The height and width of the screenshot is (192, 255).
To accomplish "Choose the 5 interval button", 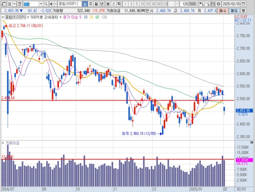I will (x=137, y=3).
